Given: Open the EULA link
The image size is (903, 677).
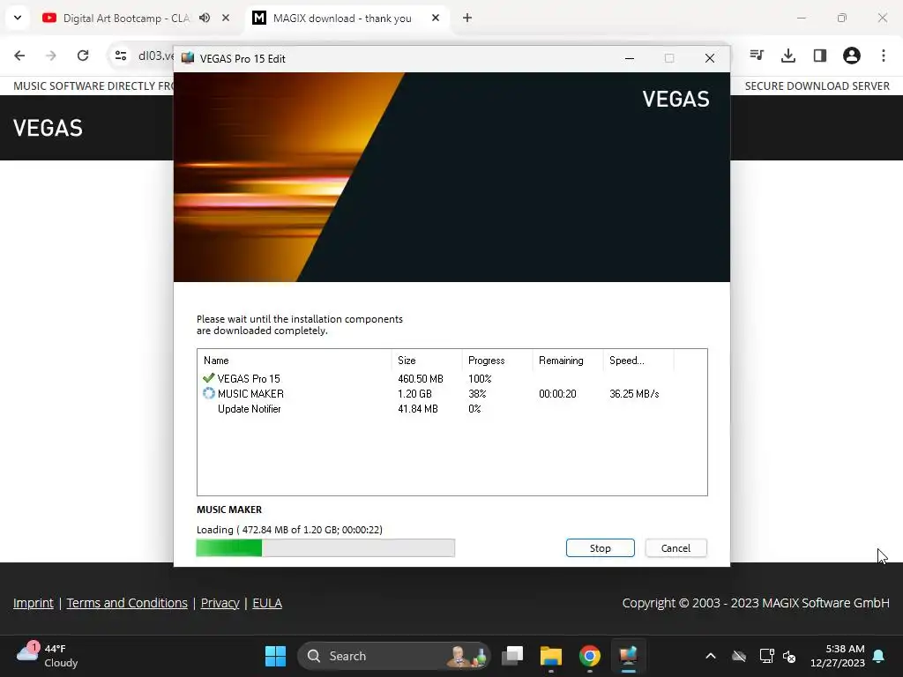Looking at the screenshot, I should 267,603.
